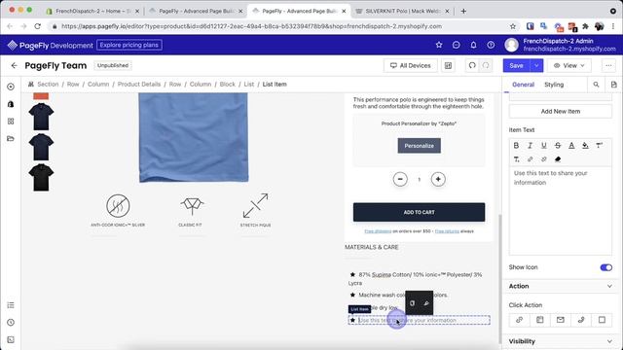Choose the link click action icon
The width and height of the screenshot is (623, 350).
[519, 320]
